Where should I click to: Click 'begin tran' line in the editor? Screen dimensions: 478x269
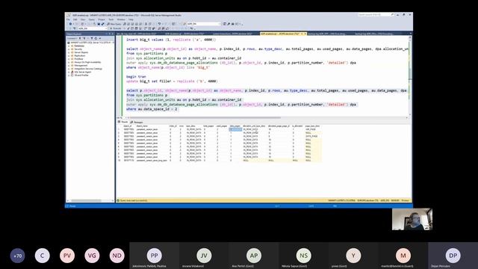(x=136, y=76)
